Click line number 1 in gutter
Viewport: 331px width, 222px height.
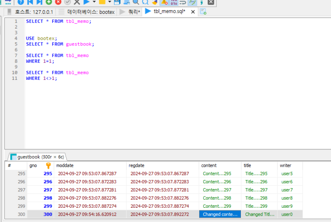click(x=16, y=21)
